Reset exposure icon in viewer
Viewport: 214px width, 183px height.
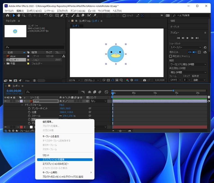tap(132, 80)
